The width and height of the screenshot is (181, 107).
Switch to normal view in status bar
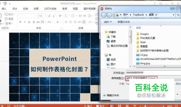[112, 106]
